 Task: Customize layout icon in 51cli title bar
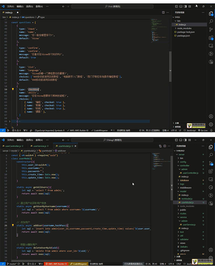(190, 6)
